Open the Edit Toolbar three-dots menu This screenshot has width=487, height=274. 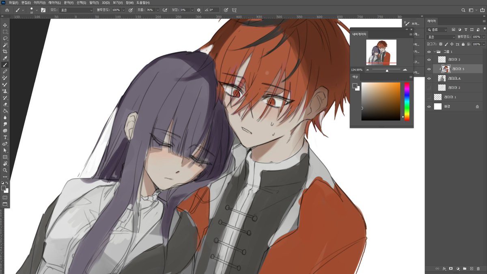5,177
